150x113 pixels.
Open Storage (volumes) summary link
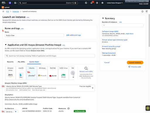tap(109, 53)
